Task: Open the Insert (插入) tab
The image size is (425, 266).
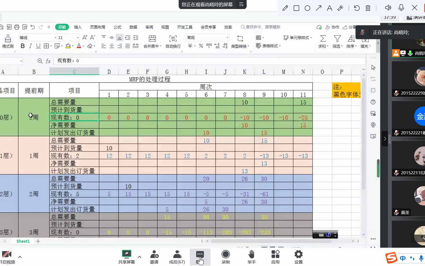Action: 78,27
